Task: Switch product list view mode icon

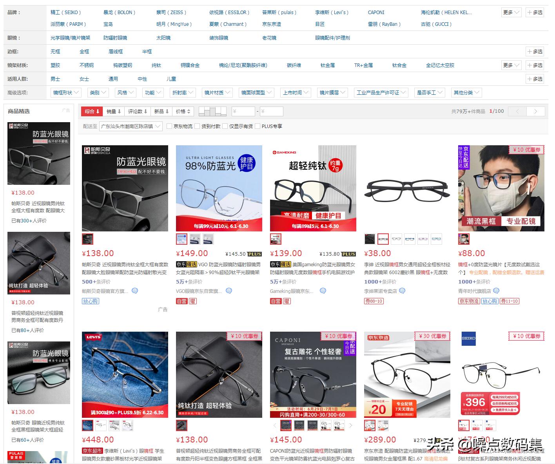Action: point(213,111)
